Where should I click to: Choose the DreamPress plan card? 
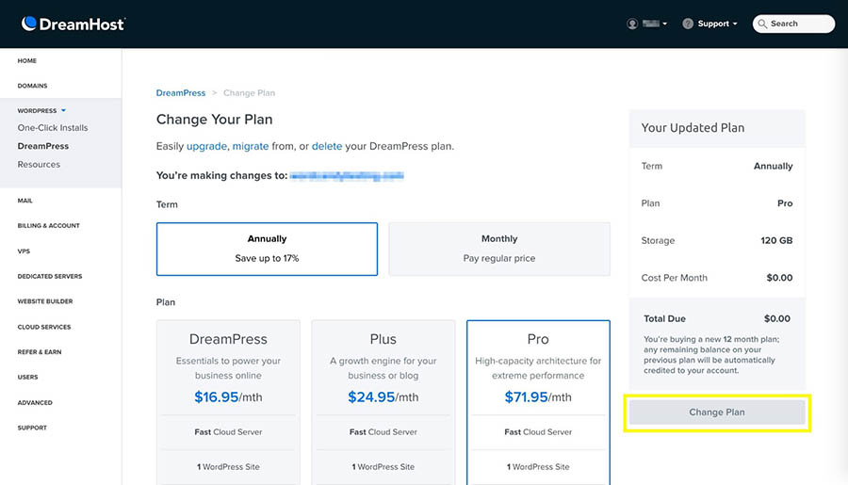[228, 402]
